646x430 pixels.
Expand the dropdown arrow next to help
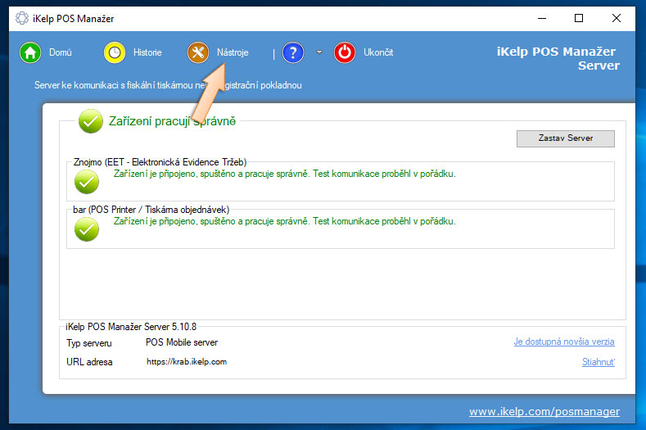[x=319, y=52]
